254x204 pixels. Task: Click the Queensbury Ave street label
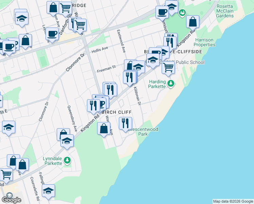(x=72, y=118)
